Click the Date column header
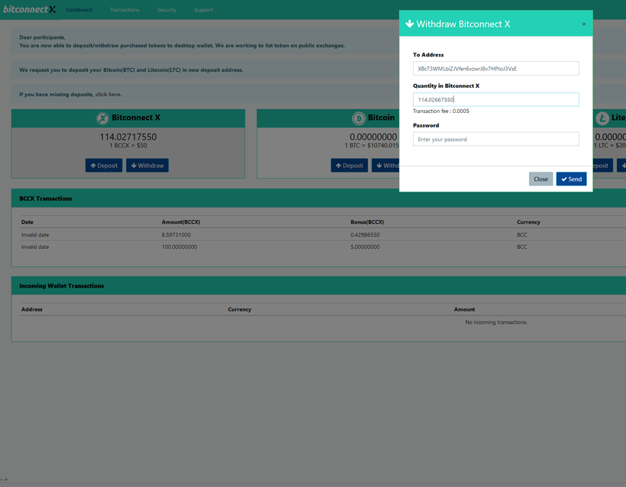626x487 pixels. pos(27,222)
